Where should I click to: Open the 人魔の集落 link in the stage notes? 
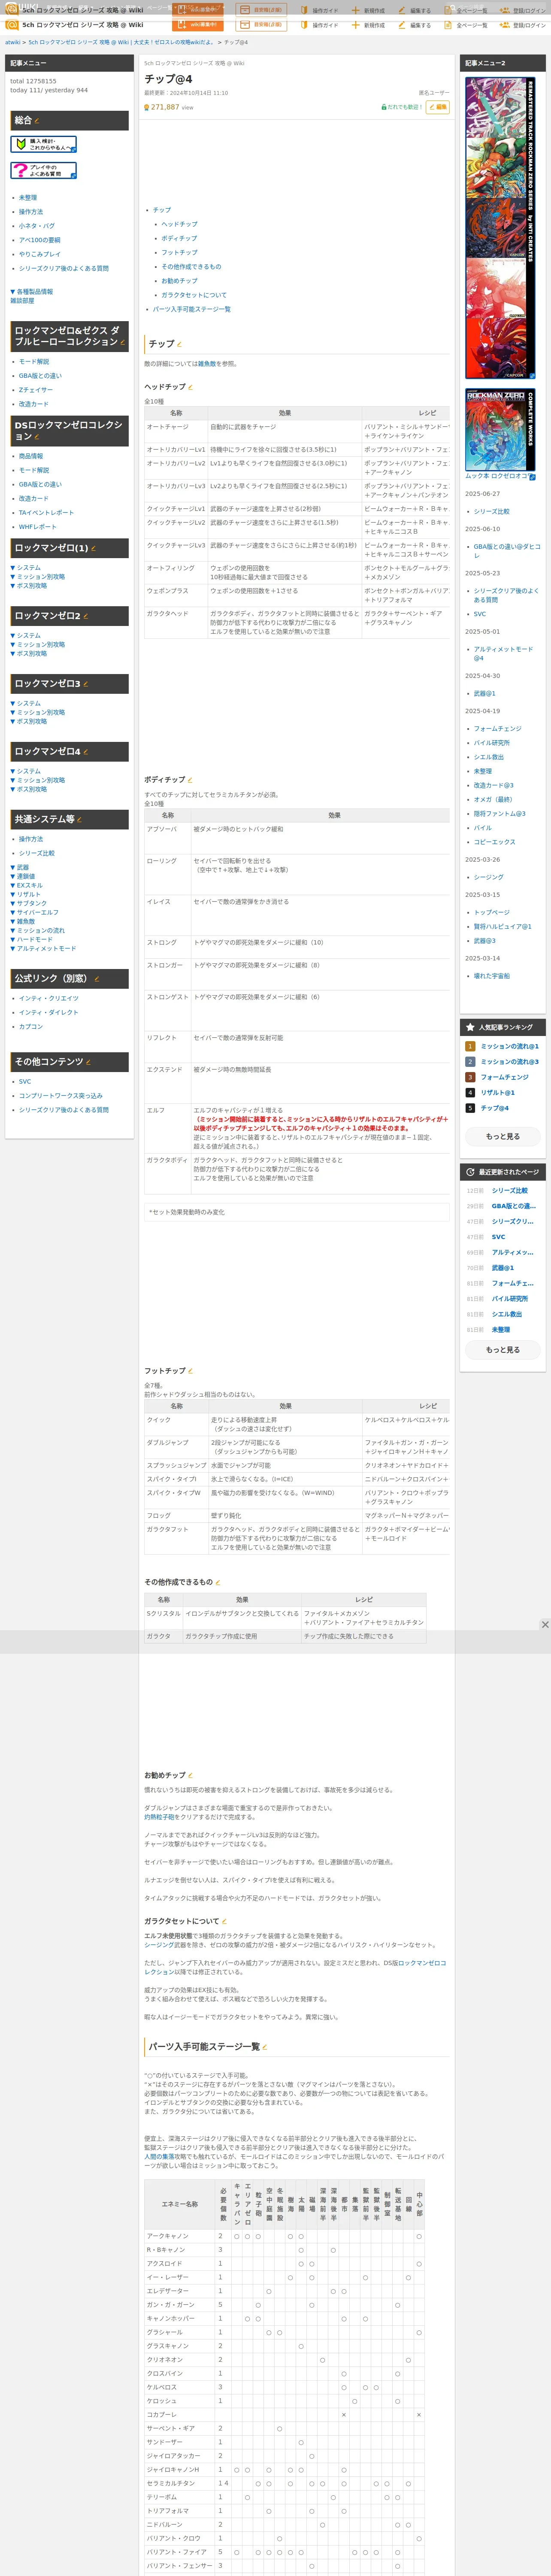(159, 2158)
